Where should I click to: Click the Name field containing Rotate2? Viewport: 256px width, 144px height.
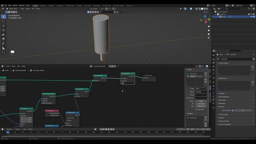(x=201, y=92)
